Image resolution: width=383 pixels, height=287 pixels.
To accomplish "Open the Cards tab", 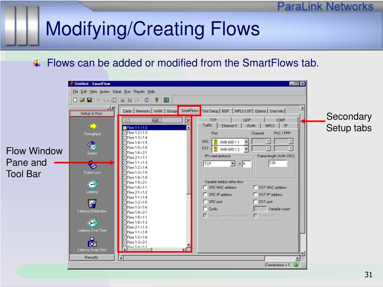I will 127,111.
